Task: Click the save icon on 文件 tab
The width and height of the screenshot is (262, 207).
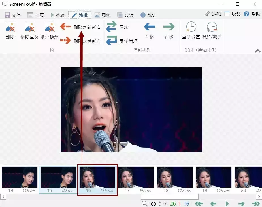Action: (7, 15)
